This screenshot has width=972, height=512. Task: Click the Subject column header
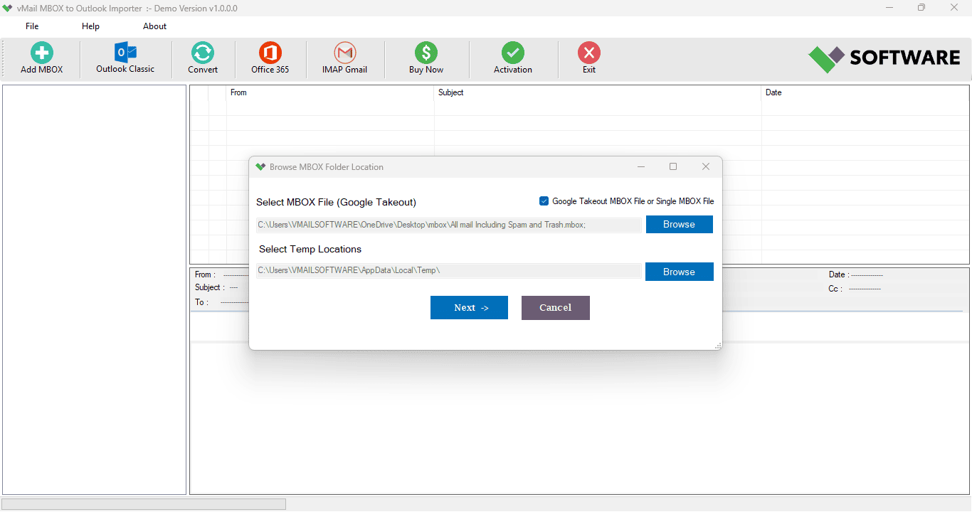coord(451,92)
